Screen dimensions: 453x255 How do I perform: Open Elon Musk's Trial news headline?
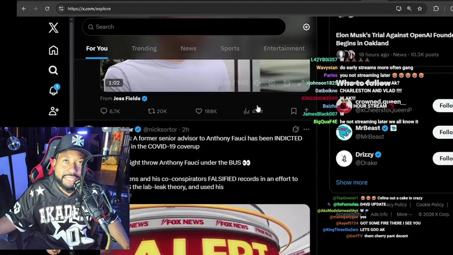click(x=394, y=39)
